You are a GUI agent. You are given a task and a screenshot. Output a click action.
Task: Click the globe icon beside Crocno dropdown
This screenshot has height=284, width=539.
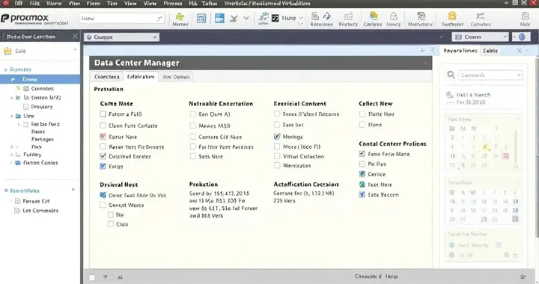(x=522, y=37)
